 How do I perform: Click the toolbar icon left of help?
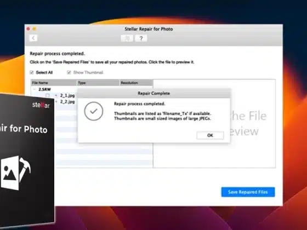click(127, 38)
